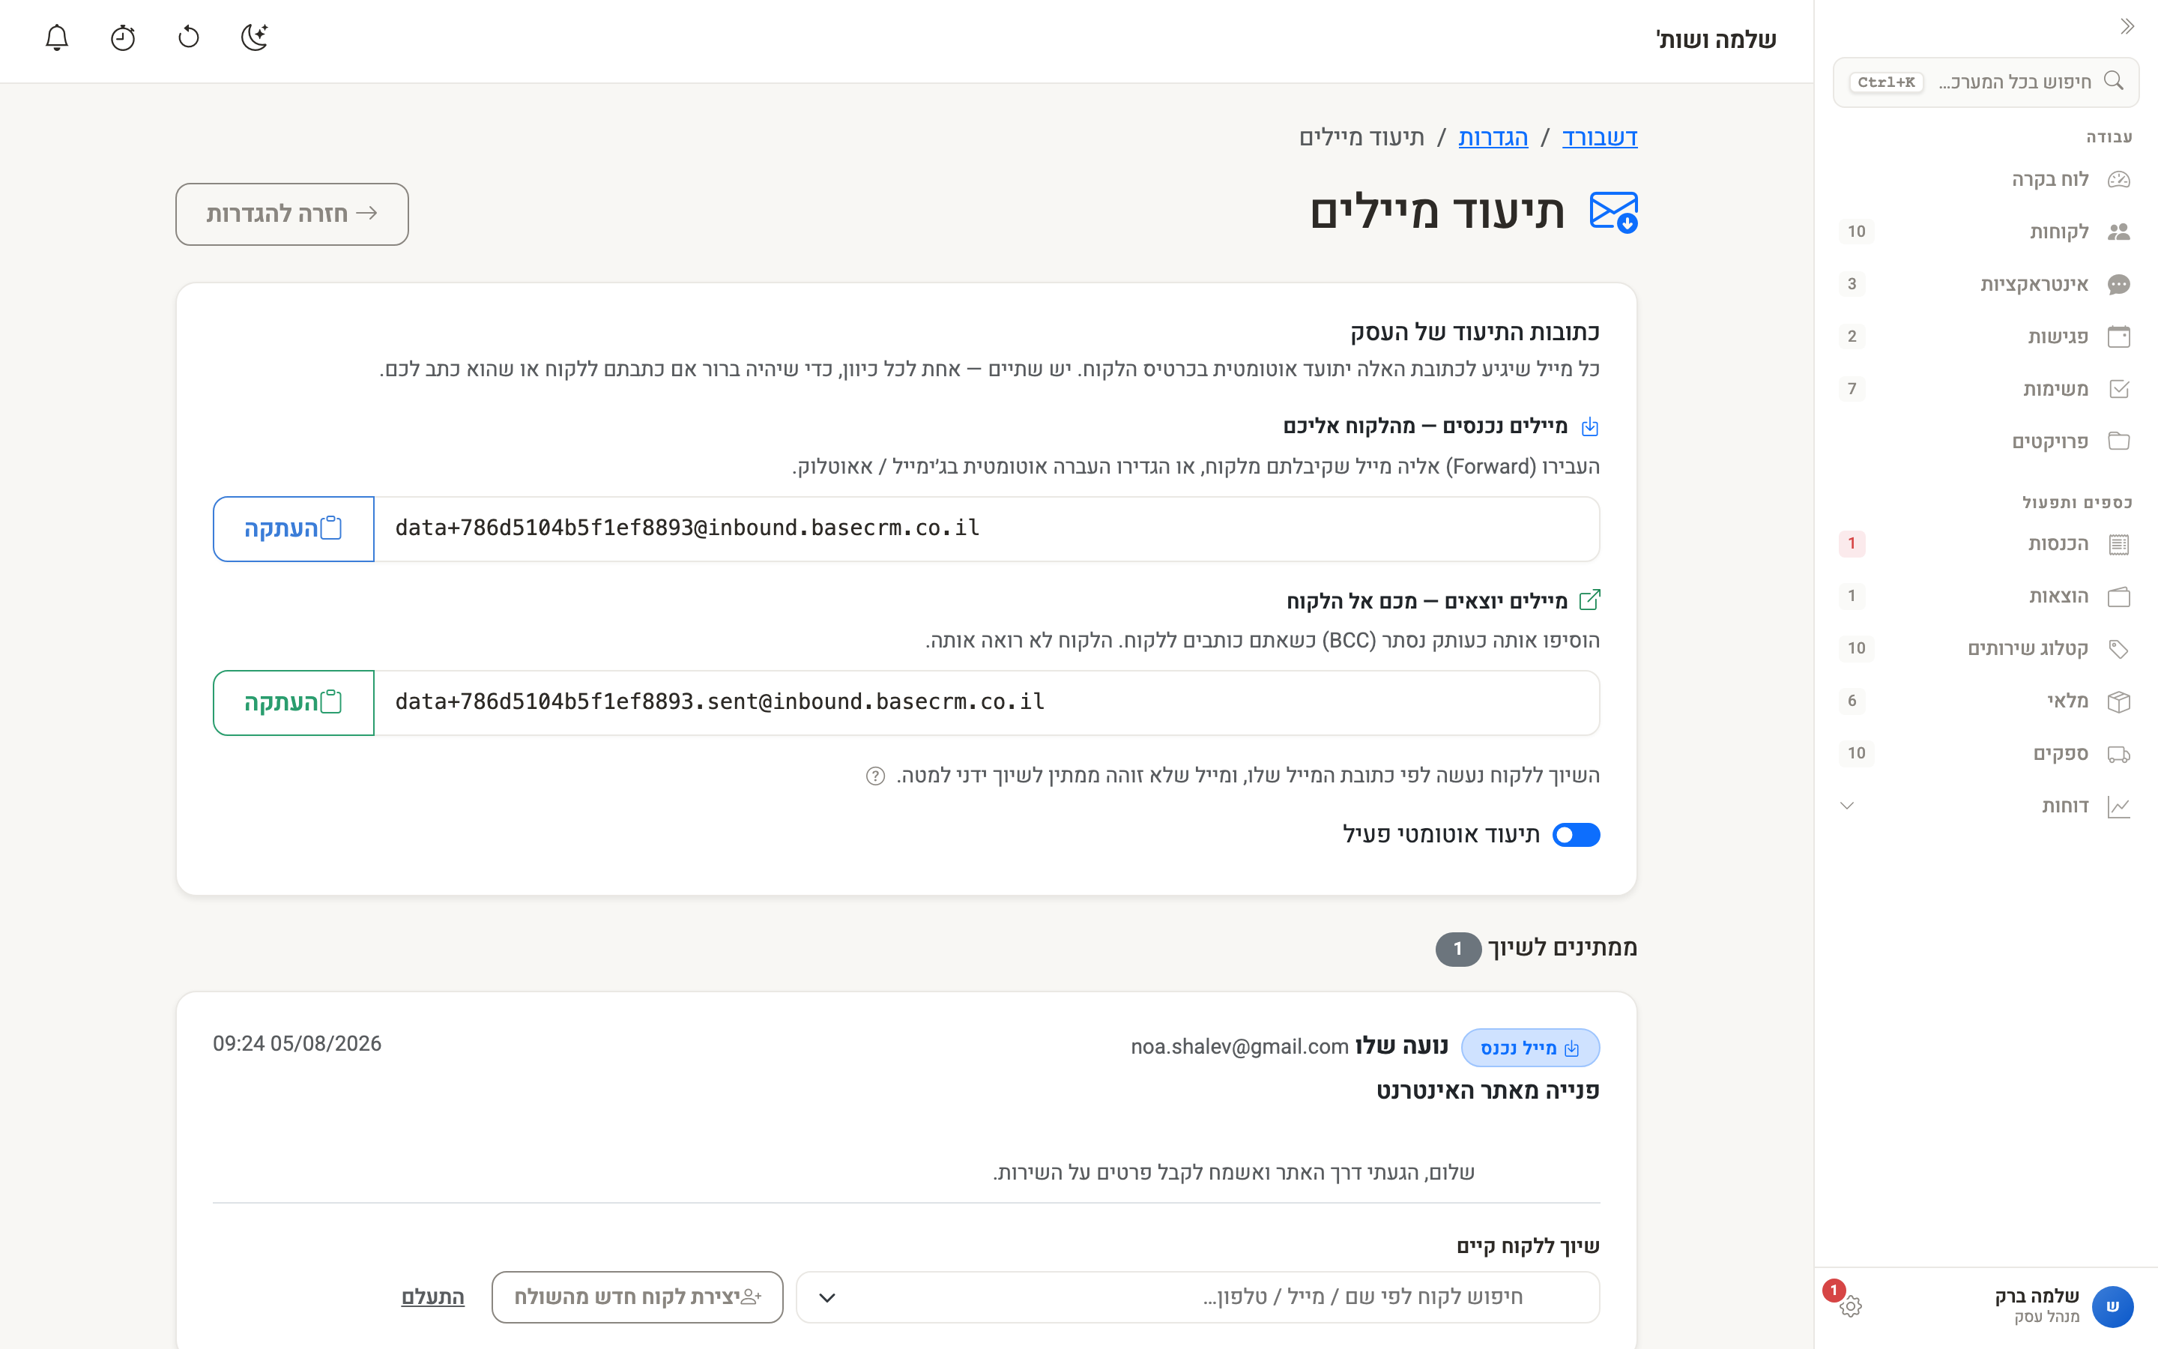Screen dimensions: 2158x1349
Task: Click the help question mark icon
Action: pos(876,776)
